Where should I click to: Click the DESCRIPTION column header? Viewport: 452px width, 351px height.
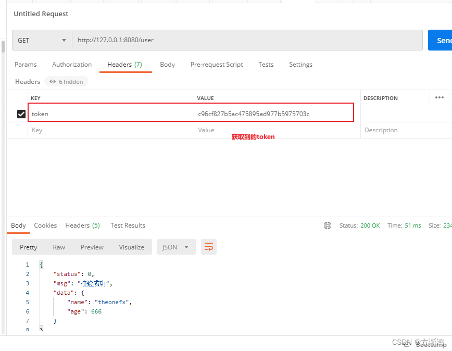(x=381, y=98)
